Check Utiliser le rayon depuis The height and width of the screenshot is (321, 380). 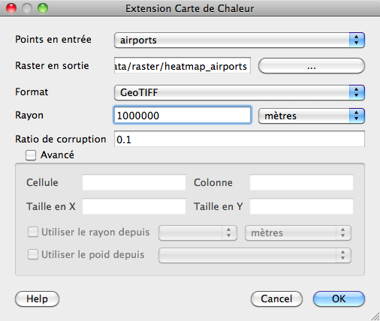[33, 232]
